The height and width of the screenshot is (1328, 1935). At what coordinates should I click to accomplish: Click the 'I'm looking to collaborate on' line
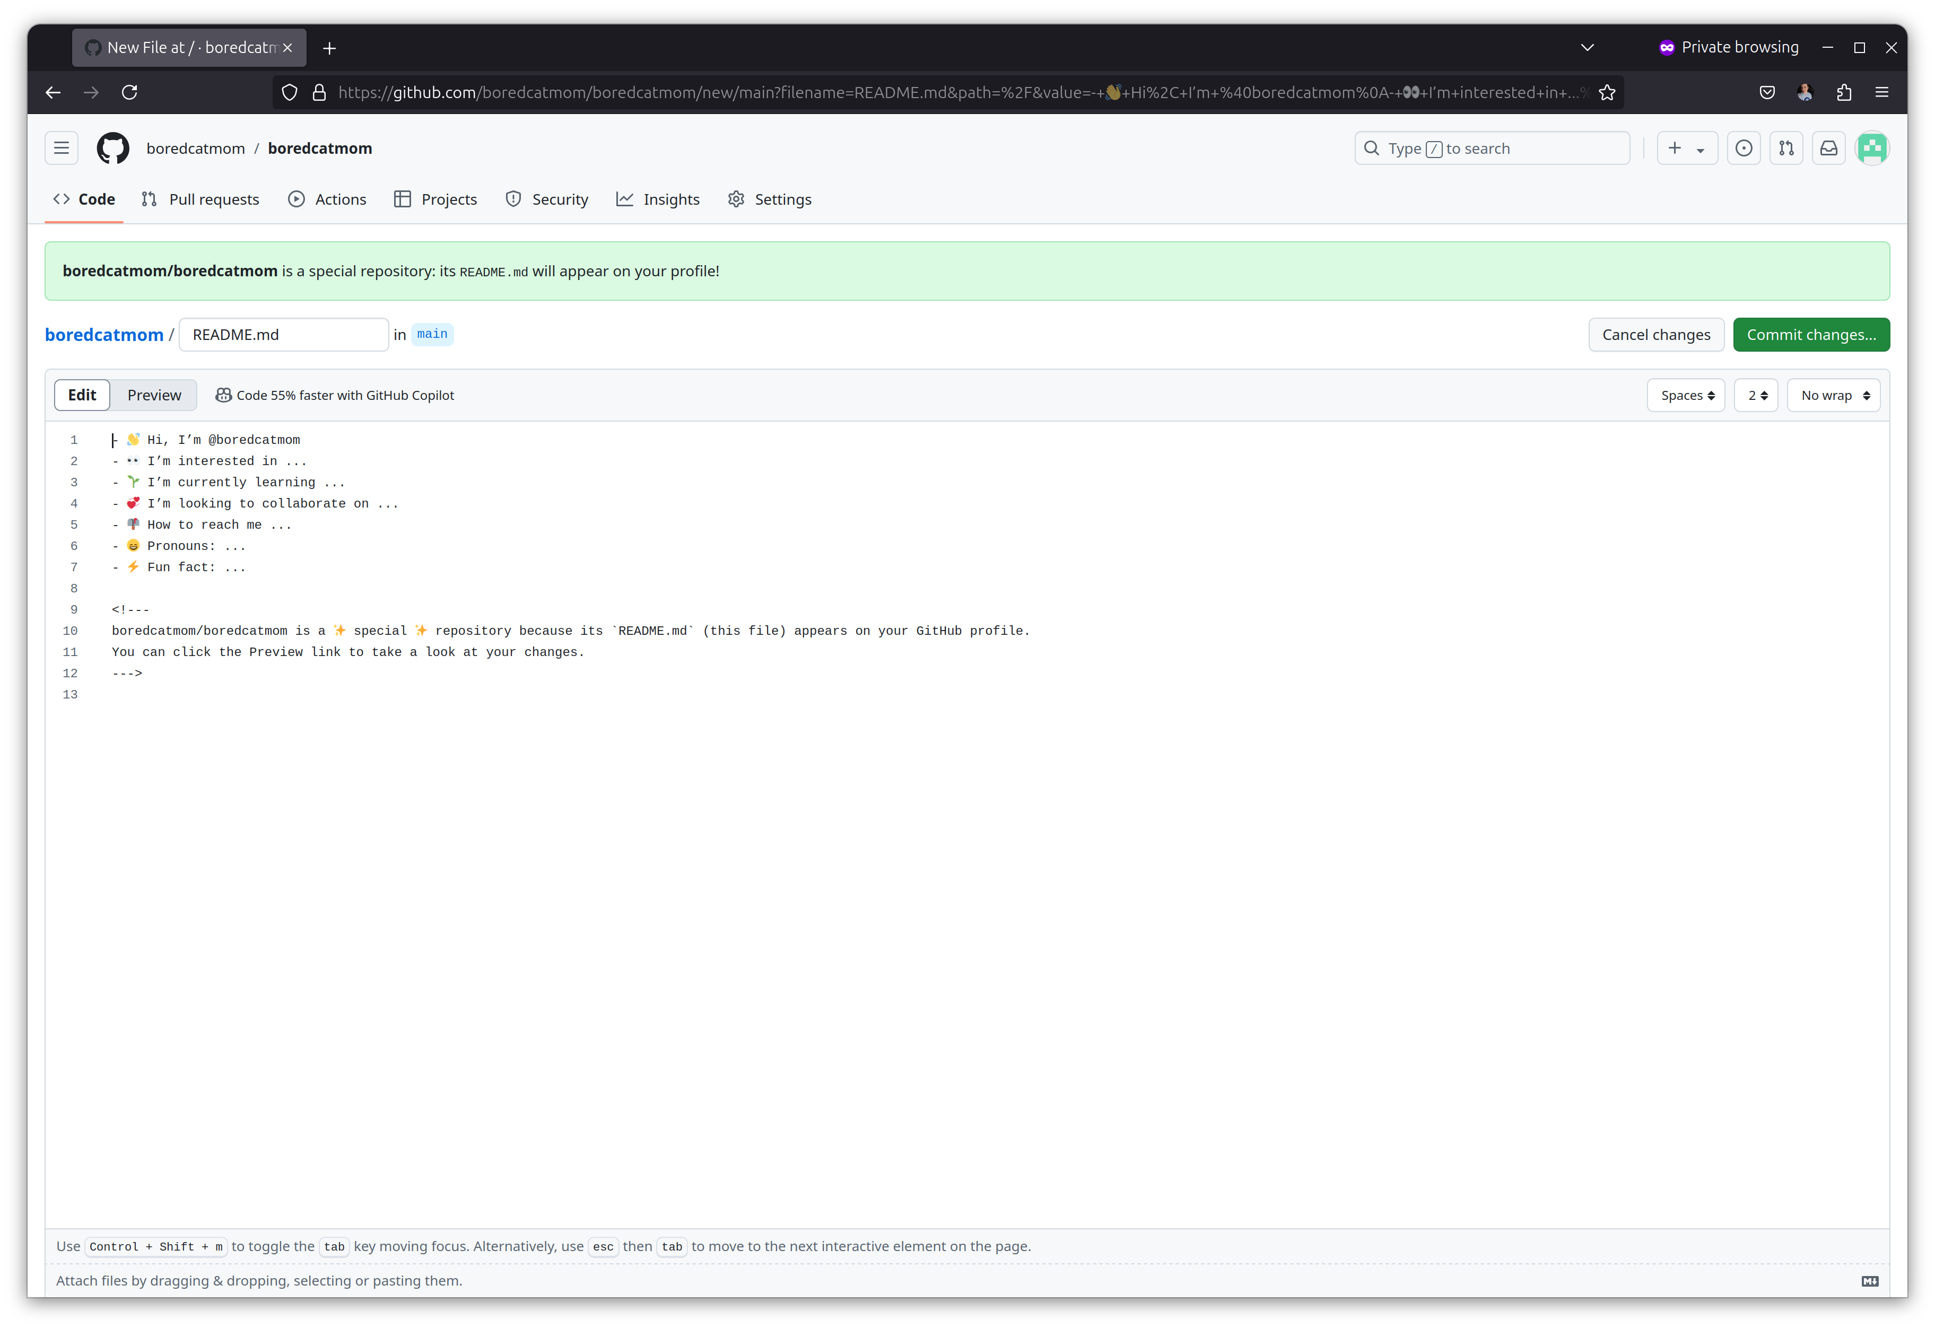click(x=256, y=504)
